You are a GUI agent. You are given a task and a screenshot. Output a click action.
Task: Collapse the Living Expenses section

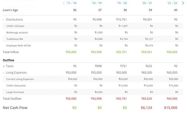[3, 72]
